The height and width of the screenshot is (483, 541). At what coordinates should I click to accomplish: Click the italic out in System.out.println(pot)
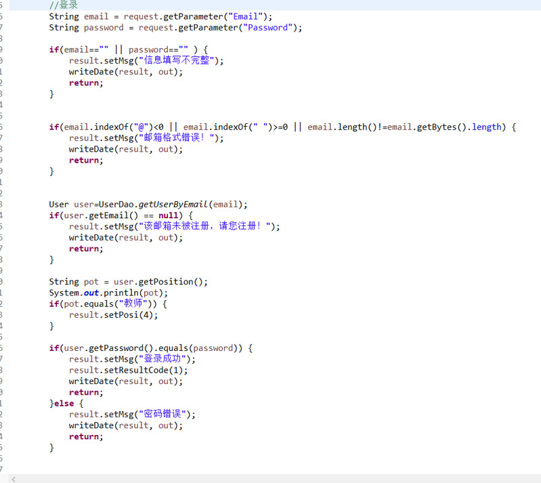pyautogui.click(x=91, y=293)
